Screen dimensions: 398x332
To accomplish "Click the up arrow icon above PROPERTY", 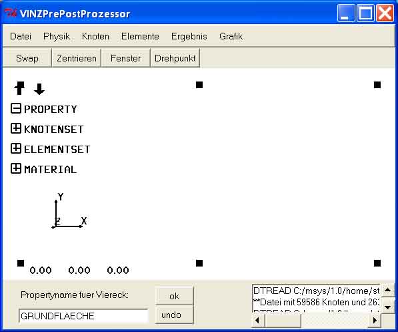I will [x=19, y=88].
